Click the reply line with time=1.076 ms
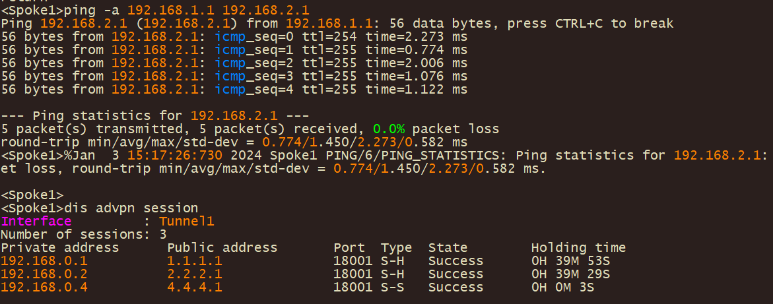 pyautogui.click(x=234, y=76)
